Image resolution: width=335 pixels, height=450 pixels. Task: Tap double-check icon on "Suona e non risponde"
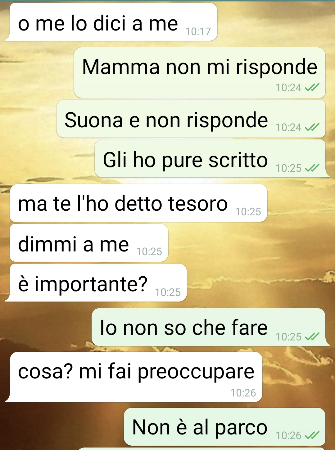(312, 127)
